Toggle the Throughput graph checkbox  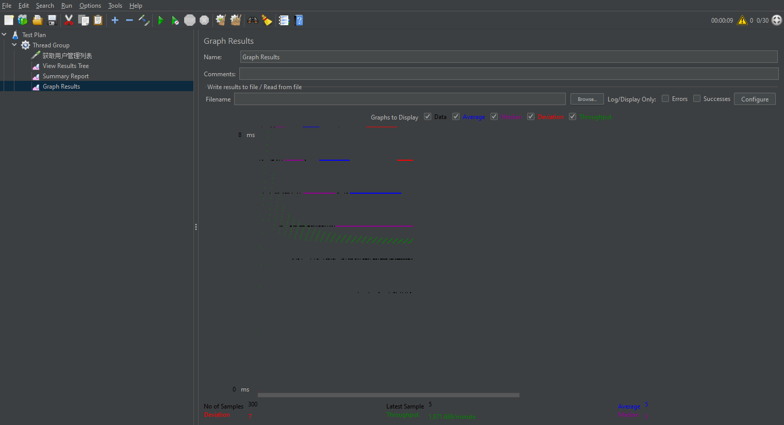573,116
